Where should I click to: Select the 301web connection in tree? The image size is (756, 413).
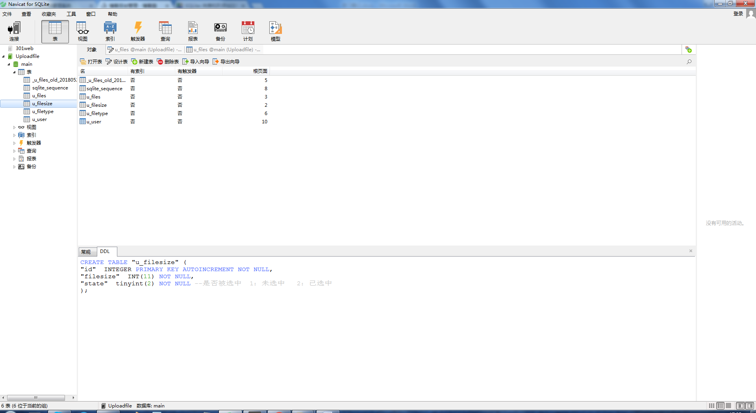coord(24,48)
